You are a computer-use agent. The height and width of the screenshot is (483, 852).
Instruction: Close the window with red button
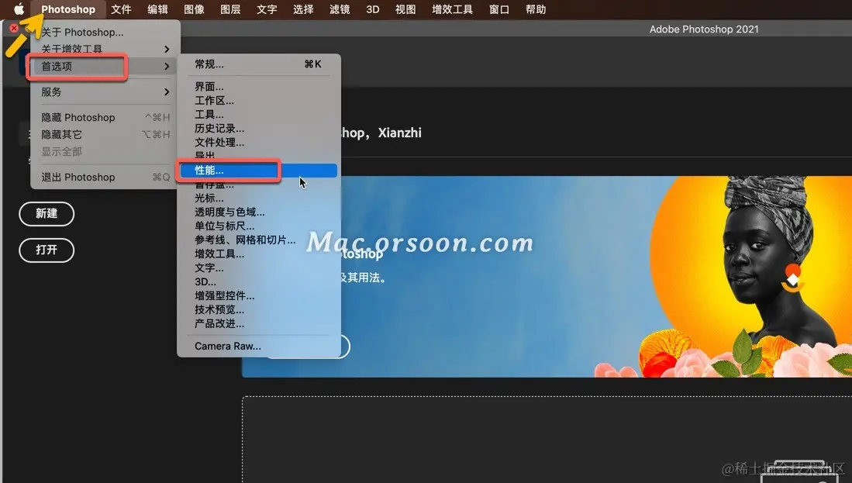[x=14, y=28]
